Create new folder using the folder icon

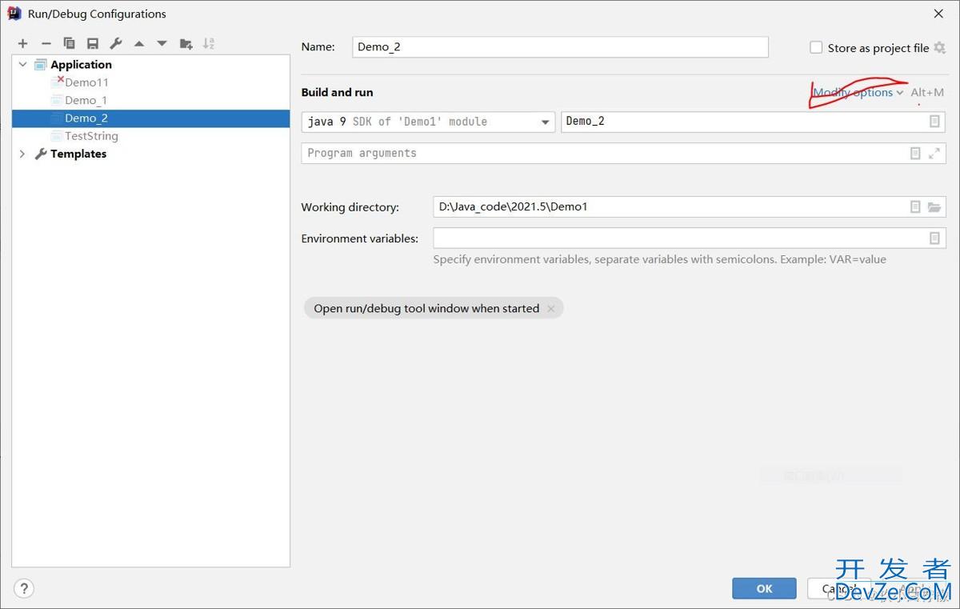point(186,44)
